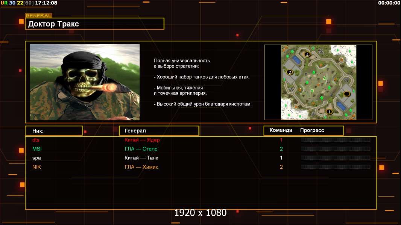Click the GENERAL label tag

39,15
